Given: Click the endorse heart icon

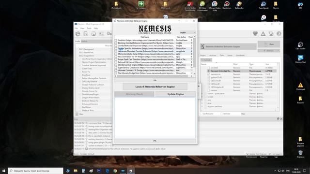Looking at the screenshot, I should tap(255, 34).
